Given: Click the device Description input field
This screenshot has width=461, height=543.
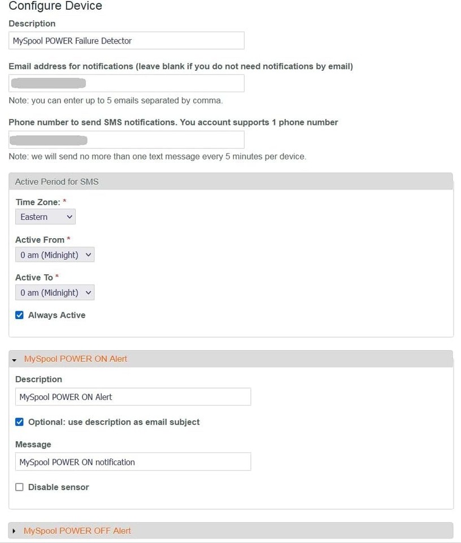Looking at the screenshot, I should pyautogui.click(x=126, y=40).
